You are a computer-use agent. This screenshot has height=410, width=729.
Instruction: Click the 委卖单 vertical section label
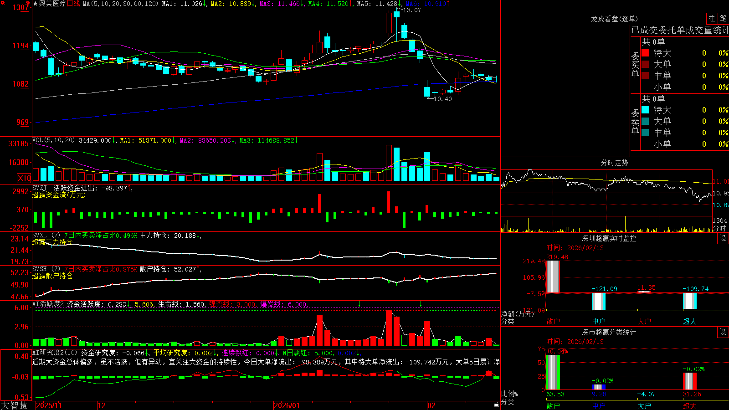[x=635, y=122]
